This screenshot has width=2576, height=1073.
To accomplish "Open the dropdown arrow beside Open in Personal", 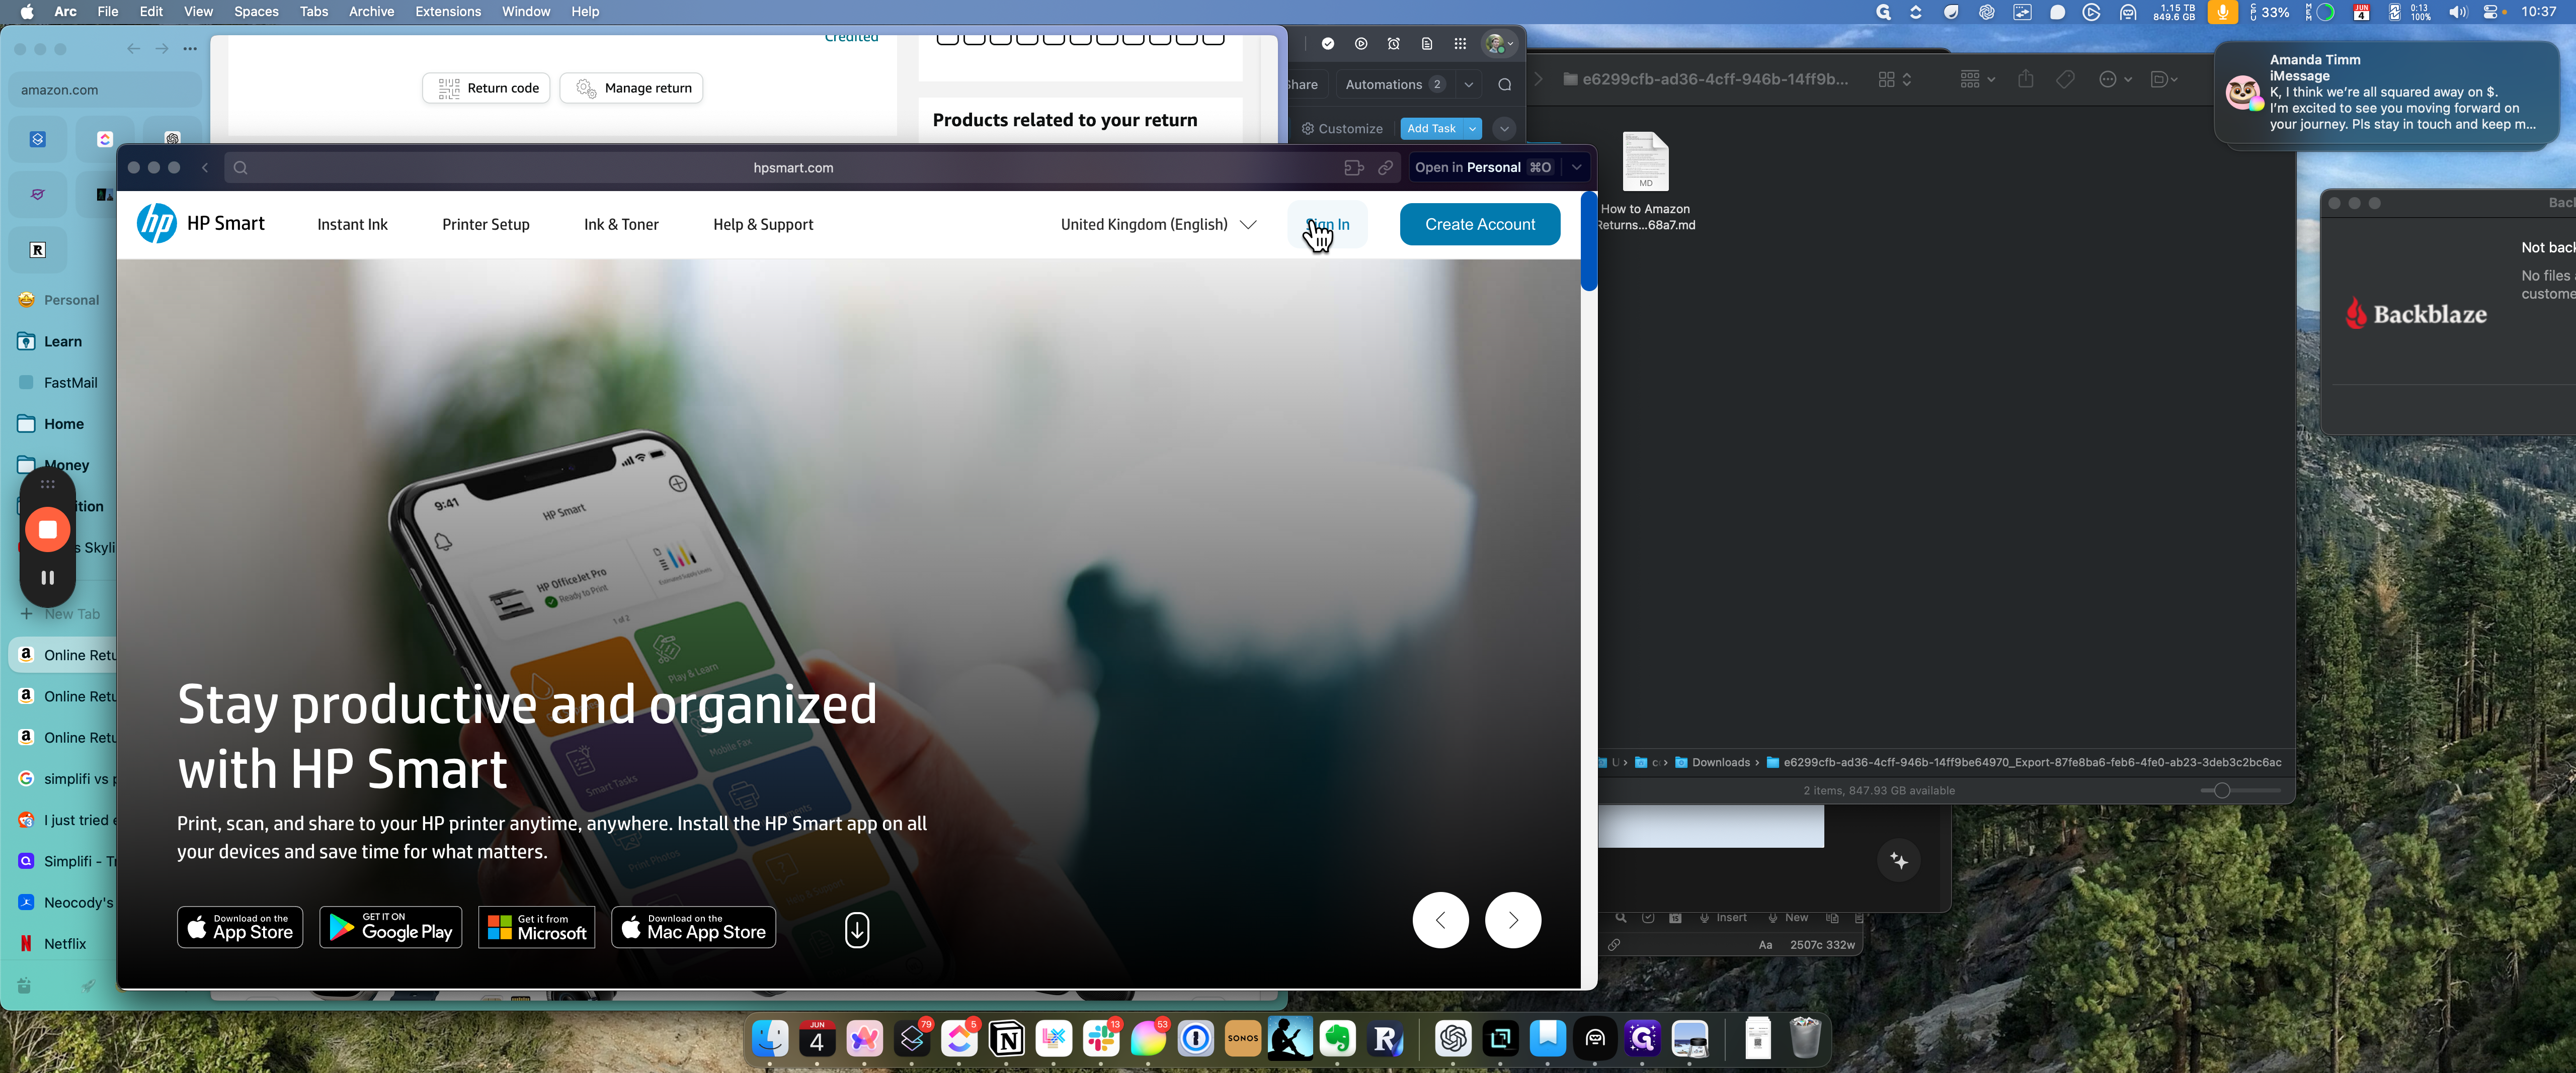I will pos(1577,168).
